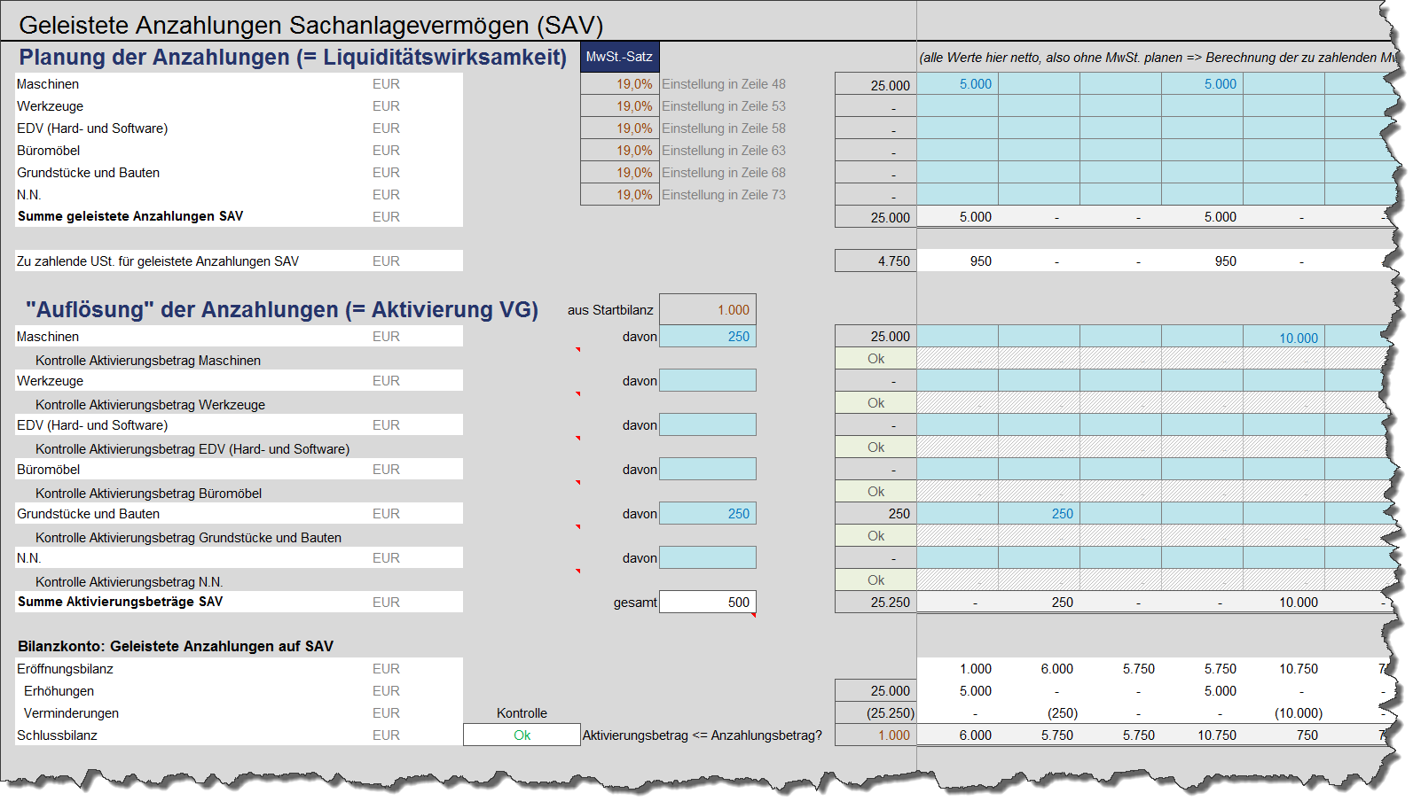Select the green Ok Kontrolle cell

click(522, 735)
